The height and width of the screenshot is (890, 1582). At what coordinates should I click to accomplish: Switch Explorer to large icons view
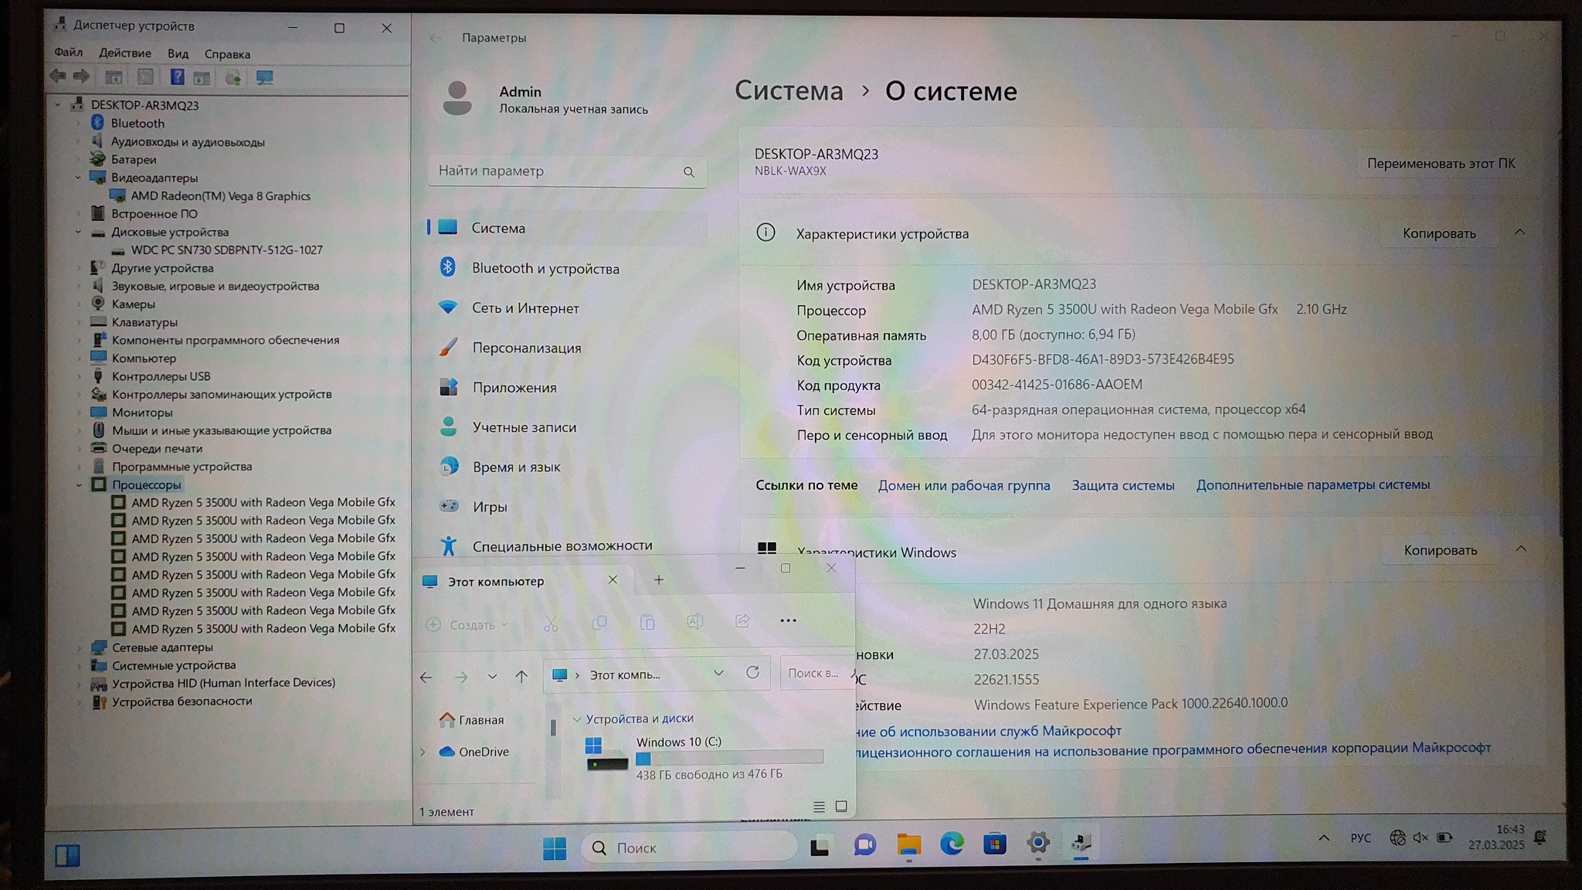click(841, 807)
